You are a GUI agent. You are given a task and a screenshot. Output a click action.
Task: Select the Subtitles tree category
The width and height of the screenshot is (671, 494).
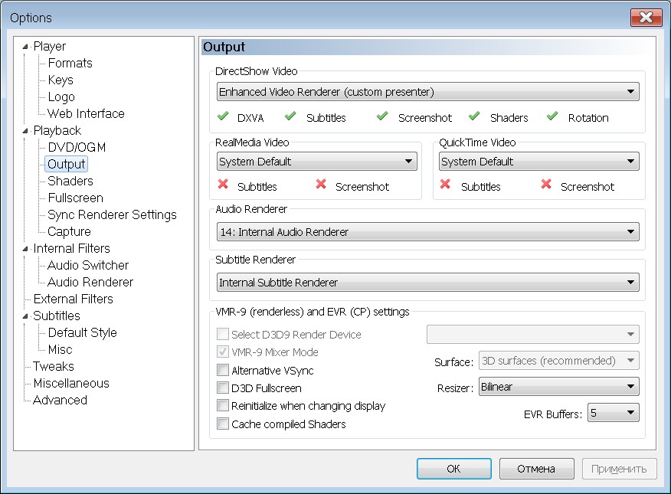(x=57, y=316)
